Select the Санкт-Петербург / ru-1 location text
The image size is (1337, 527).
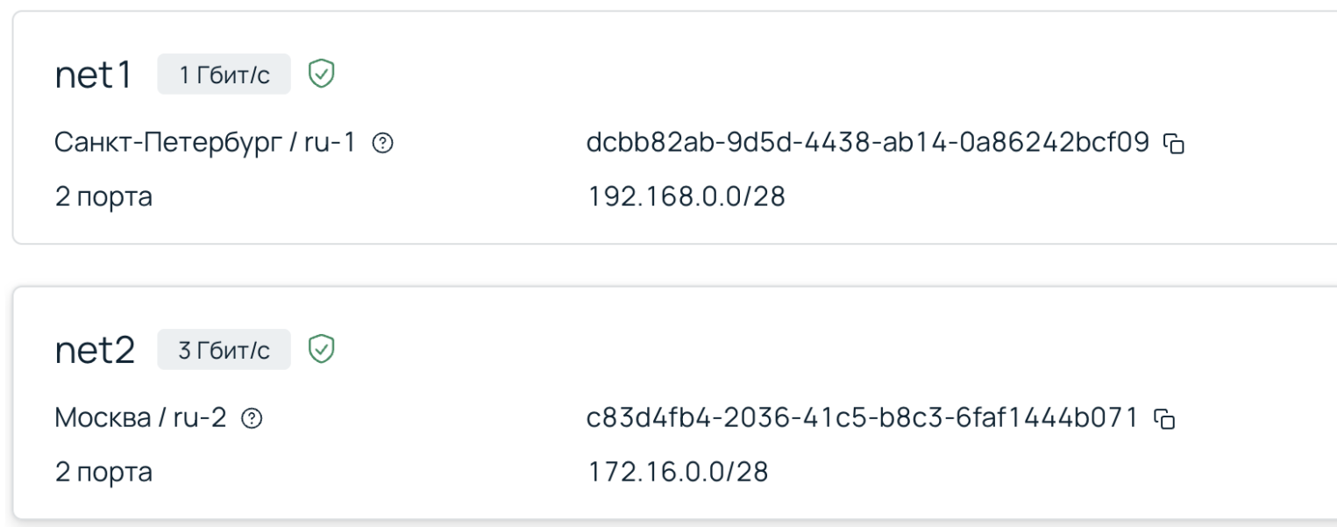[205, 143]
